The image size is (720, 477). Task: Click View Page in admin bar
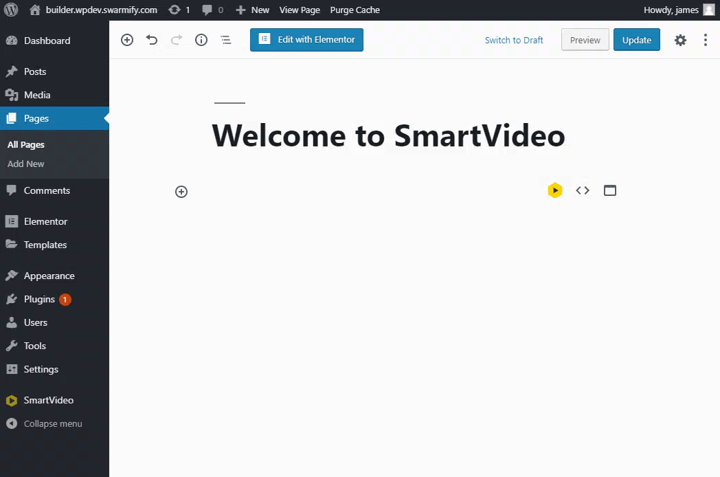click(300, 10)
